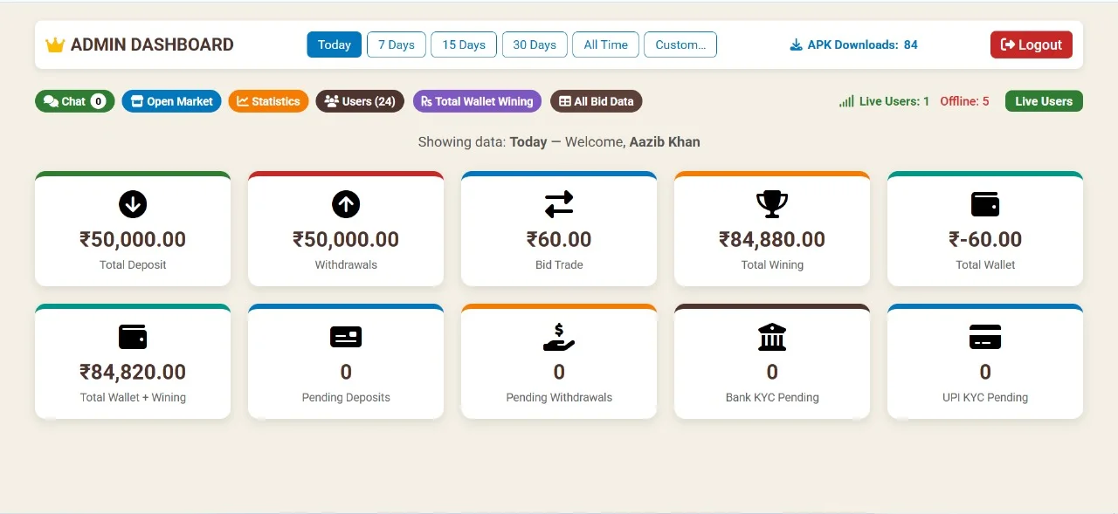Click the wallet icon above Total Wallet

click(x=985, y=204)
